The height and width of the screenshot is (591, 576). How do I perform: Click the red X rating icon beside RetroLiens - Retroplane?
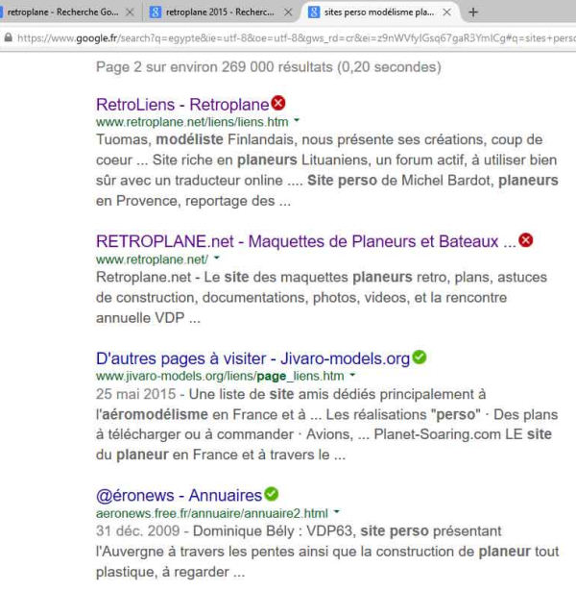[x=278, y=103]
